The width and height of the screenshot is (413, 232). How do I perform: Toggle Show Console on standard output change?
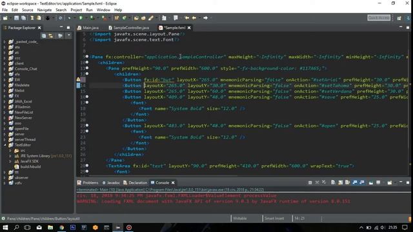point(355,182)
